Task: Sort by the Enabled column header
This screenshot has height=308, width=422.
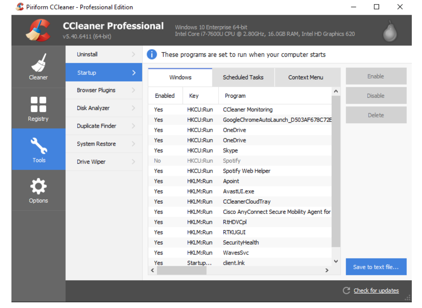Action: click(165, 96)
